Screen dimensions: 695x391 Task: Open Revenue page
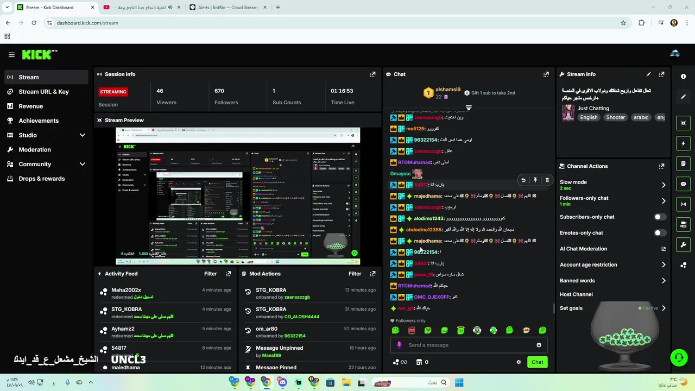tap(46, 106)
